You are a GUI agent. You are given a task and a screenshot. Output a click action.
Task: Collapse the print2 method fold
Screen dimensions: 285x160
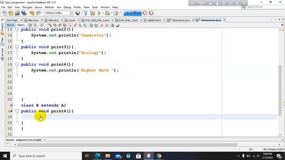pyautogui.click(x=17, y=29)
